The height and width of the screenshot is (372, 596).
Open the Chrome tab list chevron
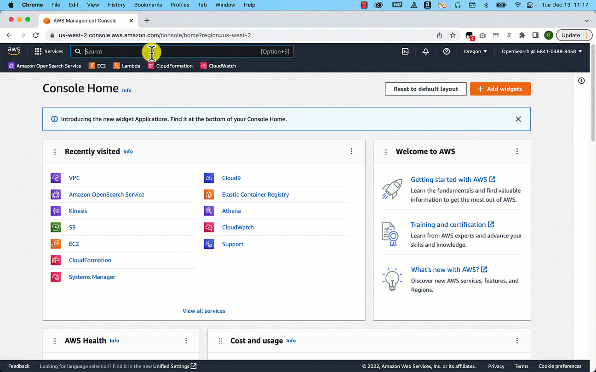[587, 21]
